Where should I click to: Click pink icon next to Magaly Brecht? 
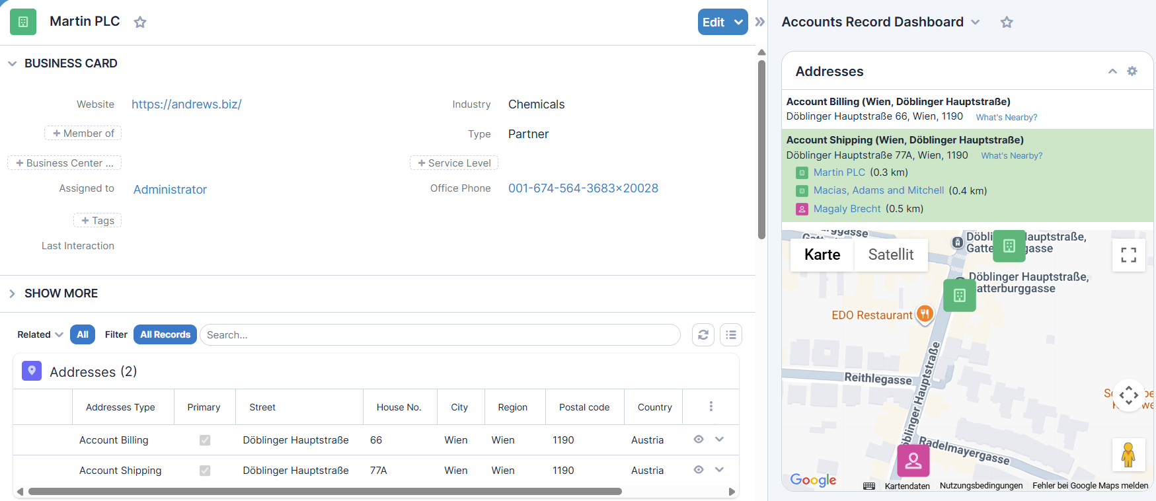pos(802,209)
